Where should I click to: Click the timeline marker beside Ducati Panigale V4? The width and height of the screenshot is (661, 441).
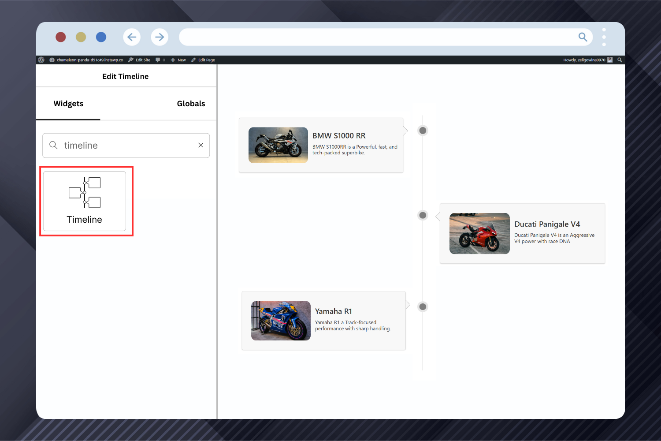(x=423, y=215)
